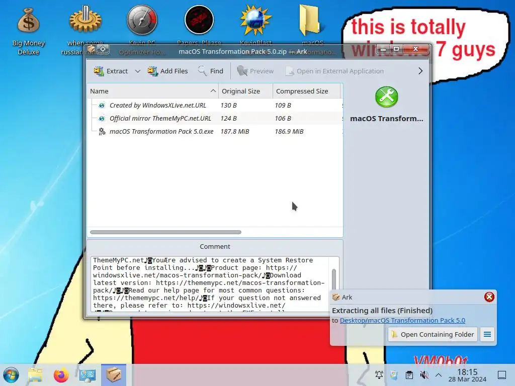Open system settings taskbar icon
Image resolution: width=515 pixels, height=386 pixels.
tap(88, 375)
